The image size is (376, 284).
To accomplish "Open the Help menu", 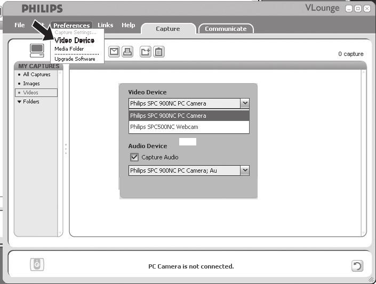I will coord(129,25).
